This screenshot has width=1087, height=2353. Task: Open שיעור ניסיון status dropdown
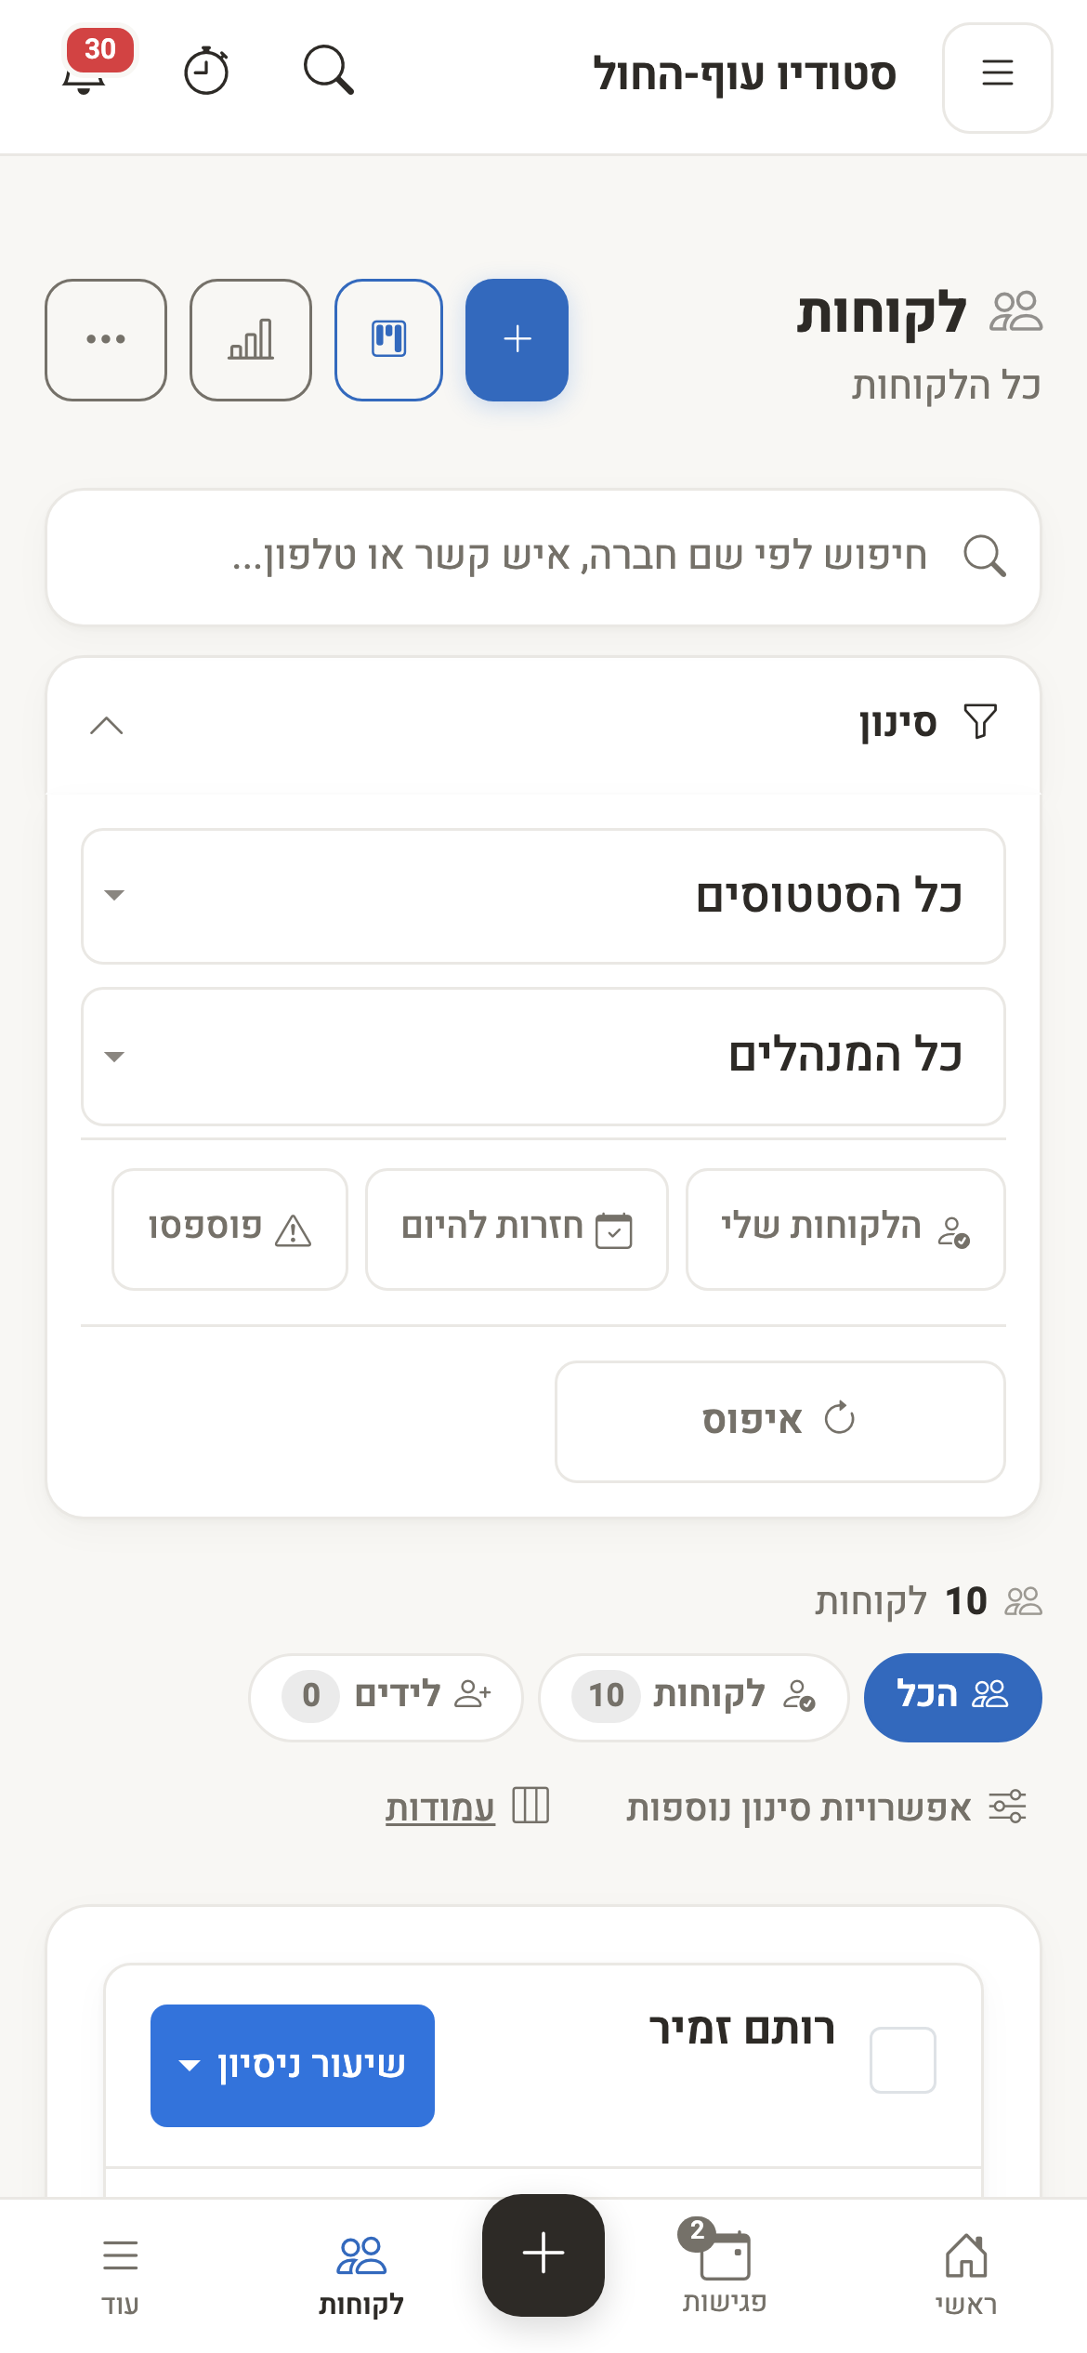pyautogui.click(x=293, y=2065)
